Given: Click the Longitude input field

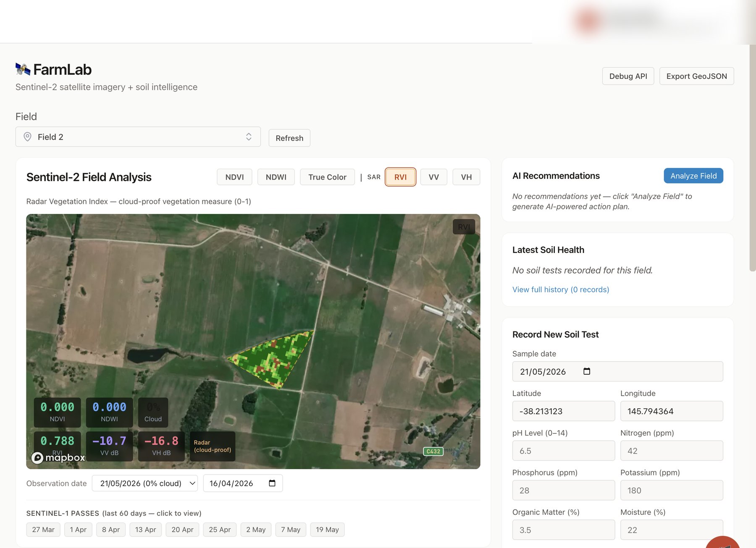Looking at the screenshot, I should (672, 411).
